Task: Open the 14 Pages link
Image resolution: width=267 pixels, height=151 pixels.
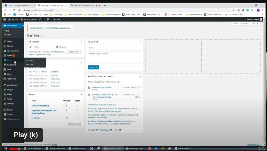Action: pyautogui.click(x=63, y=47)
